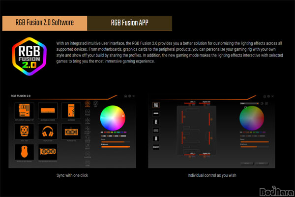Select the graphics card device tile
The image size is (295, 197).
pos(48,152)
